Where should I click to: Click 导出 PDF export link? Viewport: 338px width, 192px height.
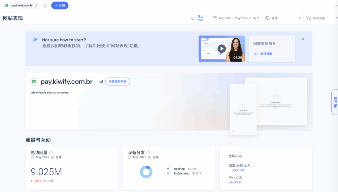point(200,18)
